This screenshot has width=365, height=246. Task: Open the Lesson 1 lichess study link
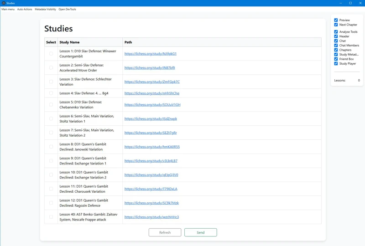tap(150, 54)
